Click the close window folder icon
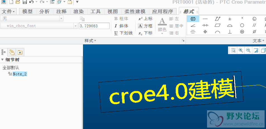Screen dimensions: 266x129 point(70,2)
